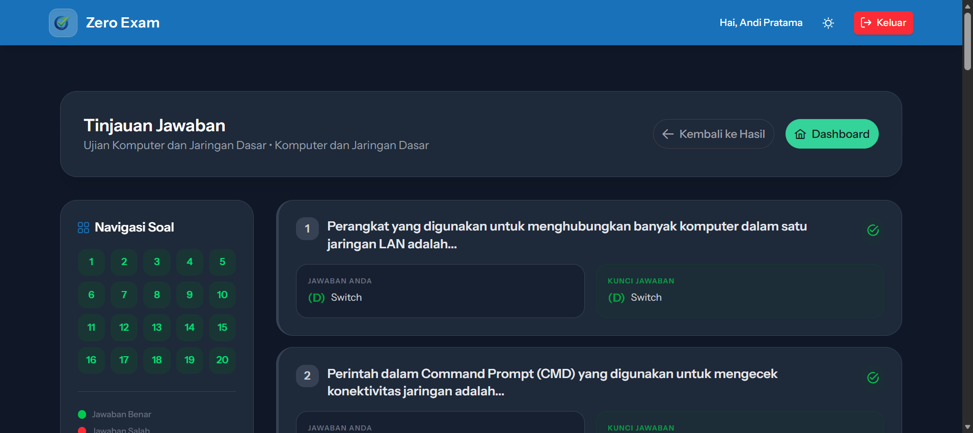Choose question 12 in the grid

124,327
